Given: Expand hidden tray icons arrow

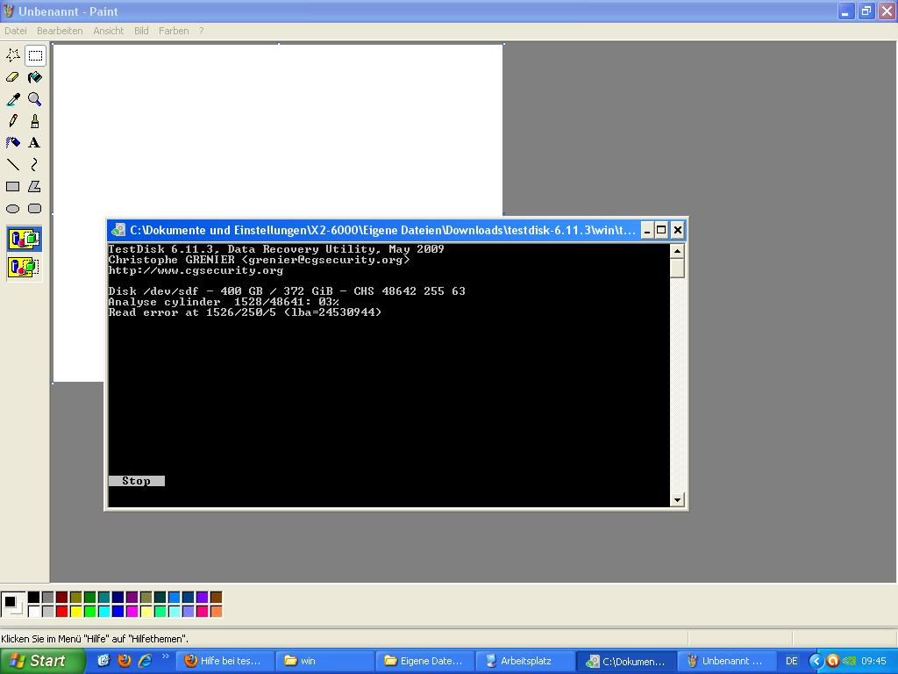Looking at the screenshot, I should (816, 661).
